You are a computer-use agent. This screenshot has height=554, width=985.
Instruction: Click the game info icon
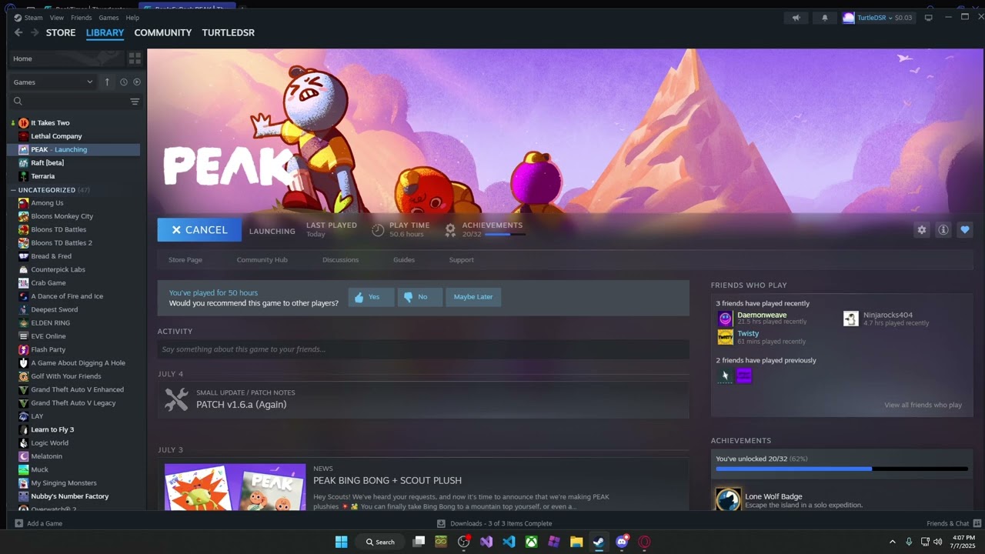coord(943,229)
